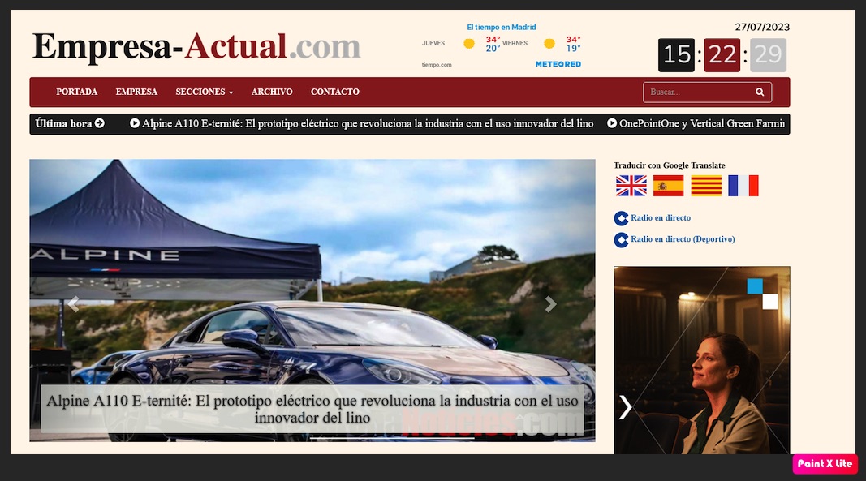Open the Radio en directo link
The width and height of the screenshot is (866, 481).
pos(661,217)
